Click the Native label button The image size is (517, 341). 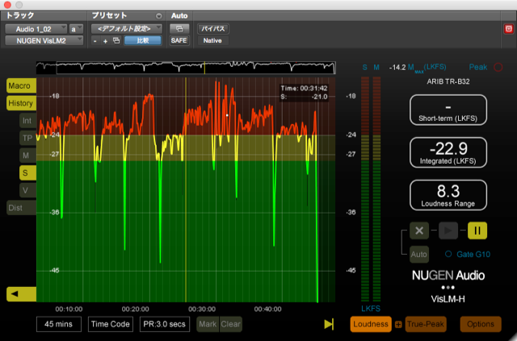pos(212,41)
